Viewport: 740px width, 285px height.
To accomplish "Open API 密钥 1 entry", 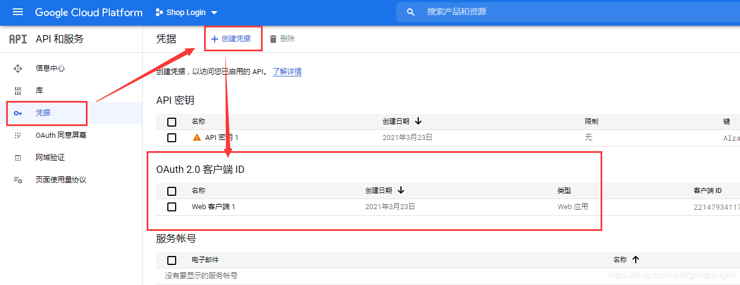I will point(222,137).
